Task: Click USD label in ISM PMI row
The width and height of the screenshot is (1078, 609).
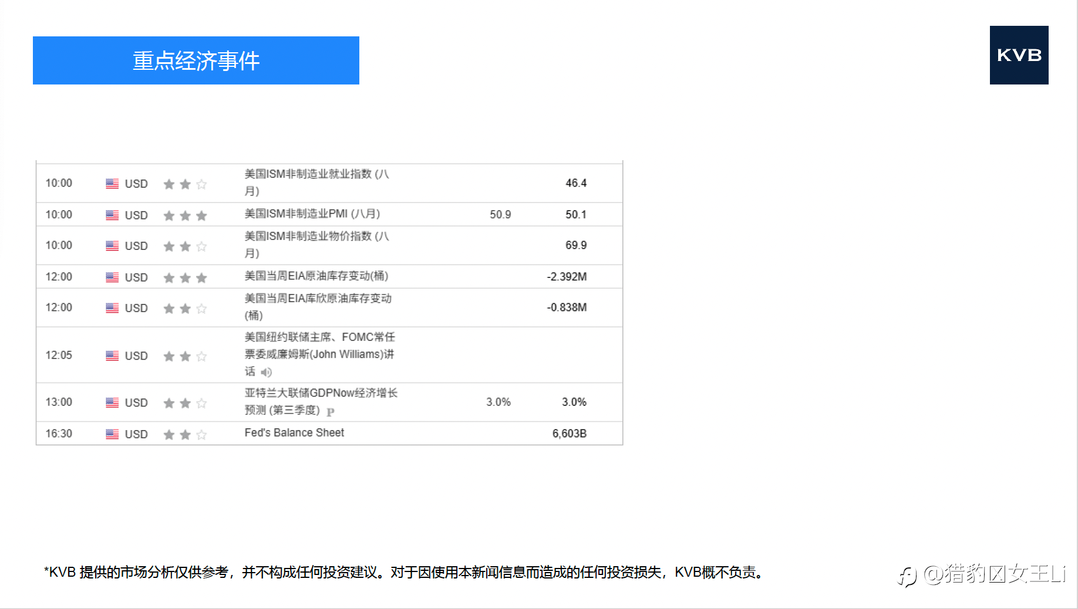Action: click(x=136, y=215)
